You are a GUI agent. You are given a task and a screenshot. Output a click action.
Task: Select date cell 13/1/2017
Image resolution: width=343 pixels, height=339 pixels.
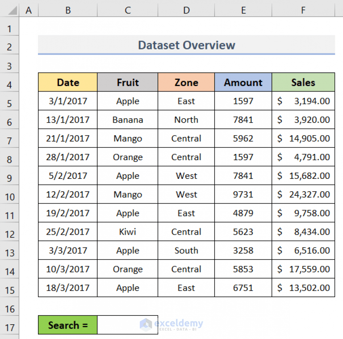(68, 120)
